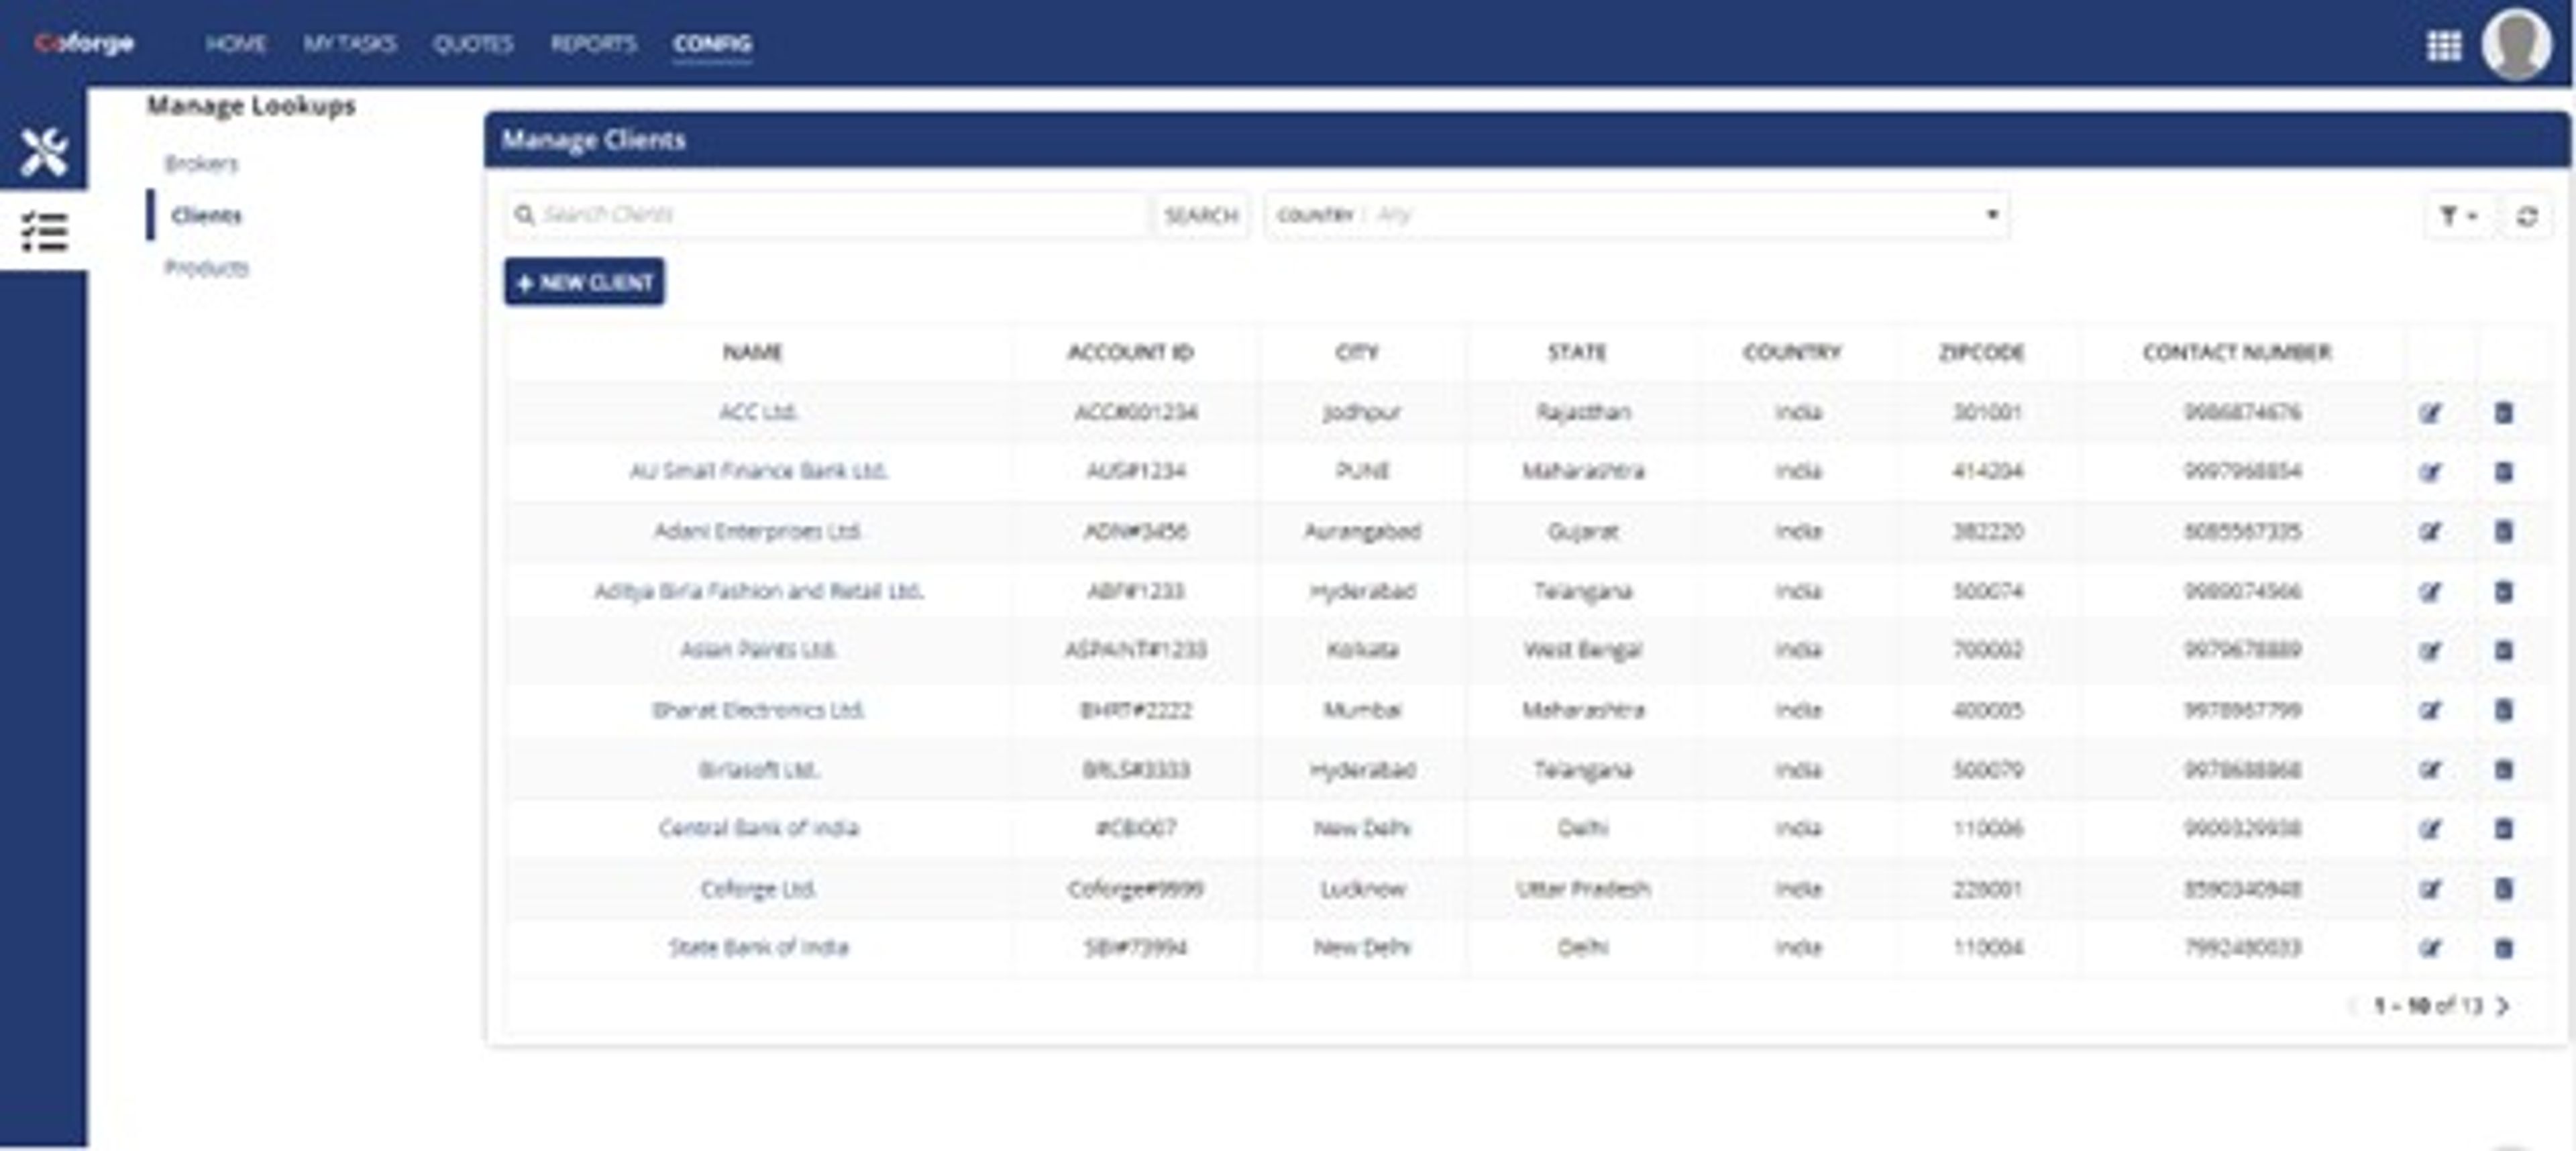Sort by the Name column header

tap(753, 352)
